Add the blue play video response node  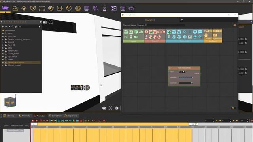click(190, 37)
